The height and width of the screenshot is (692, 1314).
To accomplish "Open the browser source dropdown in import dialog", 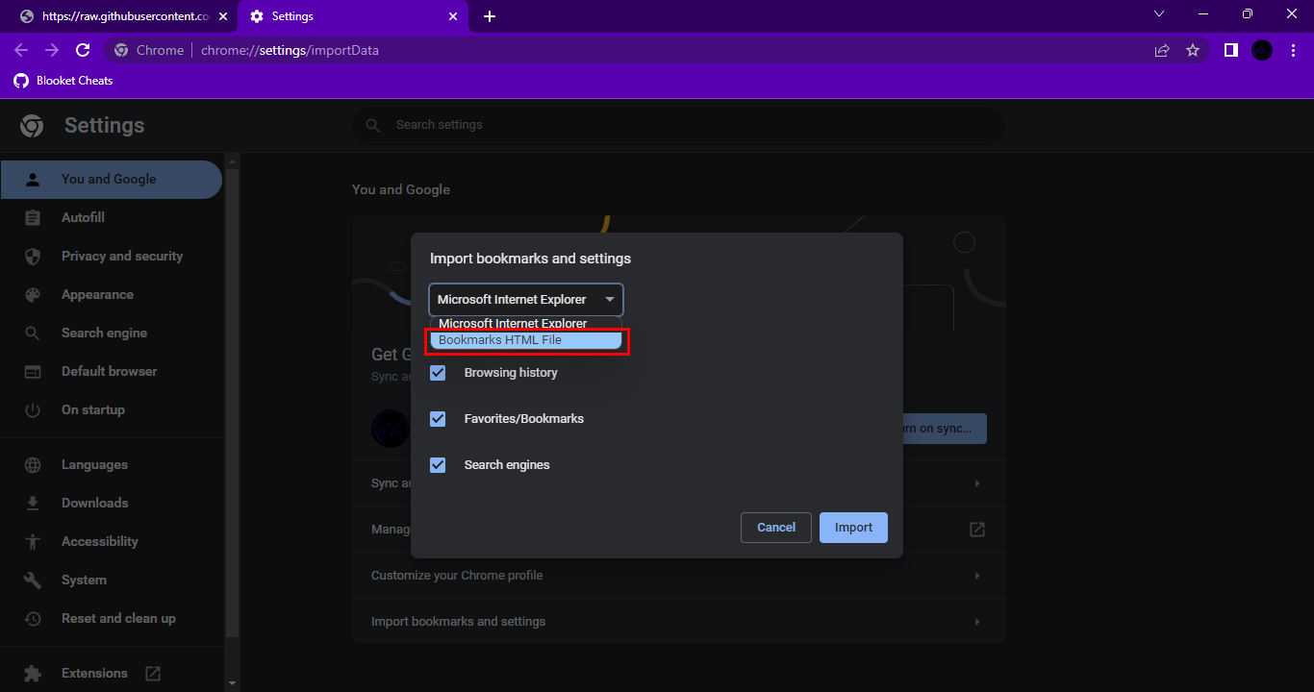I will point(526,299).
